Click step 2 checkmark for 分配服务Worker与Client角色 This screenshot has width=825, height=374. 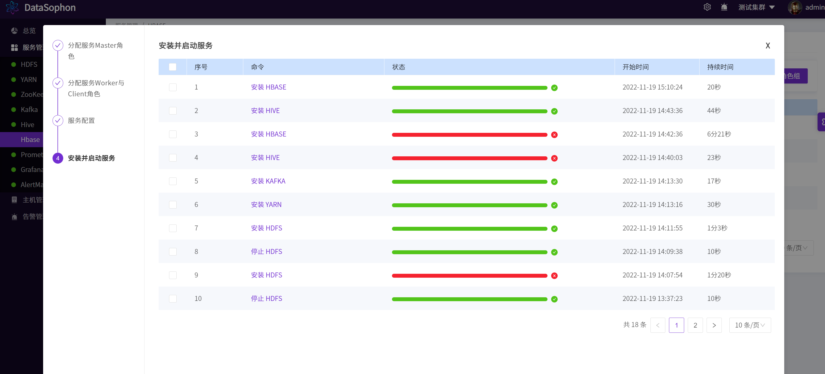click(x=58, y=83)
